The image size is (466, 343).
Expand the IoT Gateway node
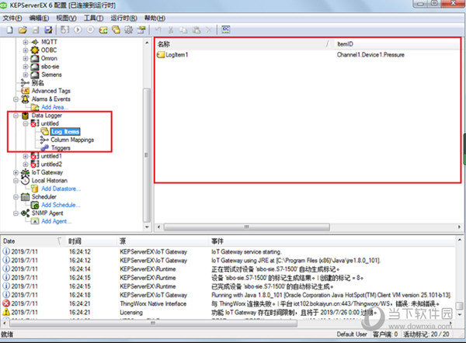(x=16, y=172)
